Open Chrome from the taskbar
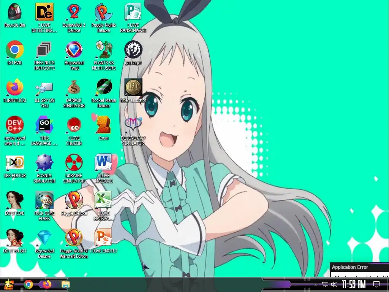The height and width of the screenshot is (292, 389). tap(28, 284)
